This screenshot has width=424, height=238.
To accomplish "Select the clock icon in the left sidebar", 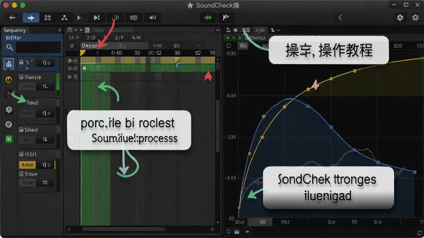I will (x=9, y=109).
